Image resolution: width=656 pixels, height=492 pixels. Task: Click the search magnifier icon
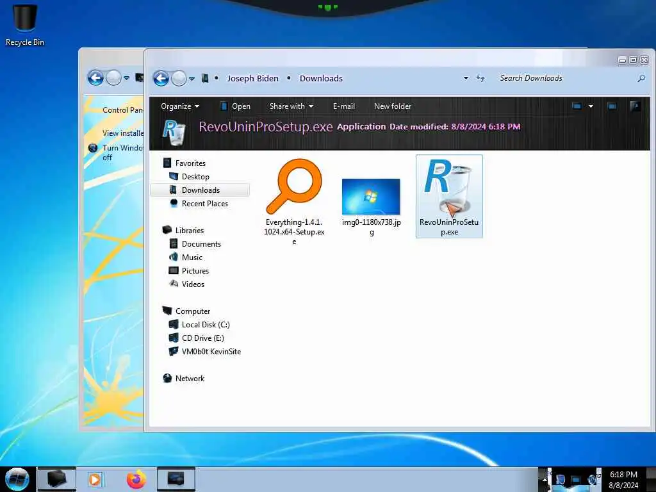(x=641, y=78)
